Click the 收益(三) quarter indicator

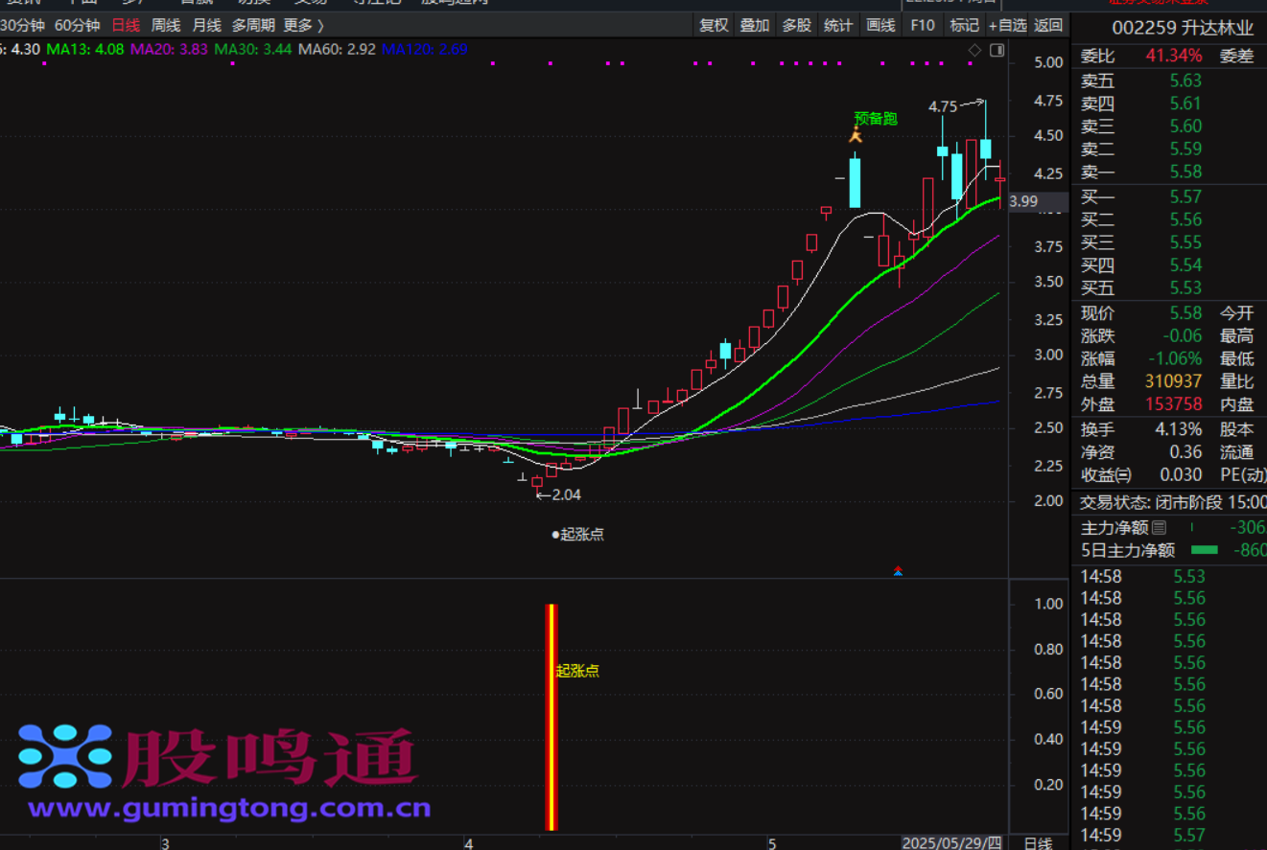[1106, 475]
